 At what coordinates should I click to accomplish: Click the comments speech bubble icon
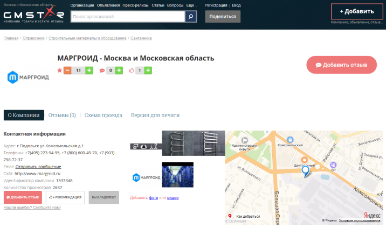(x=102, y=70)
